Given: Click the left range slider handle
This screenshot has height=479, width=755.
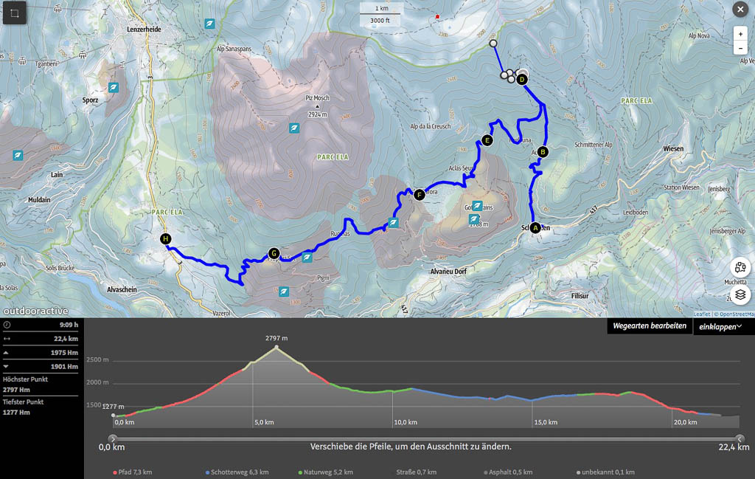Looking at the screenshot, I should click(112, 438).
